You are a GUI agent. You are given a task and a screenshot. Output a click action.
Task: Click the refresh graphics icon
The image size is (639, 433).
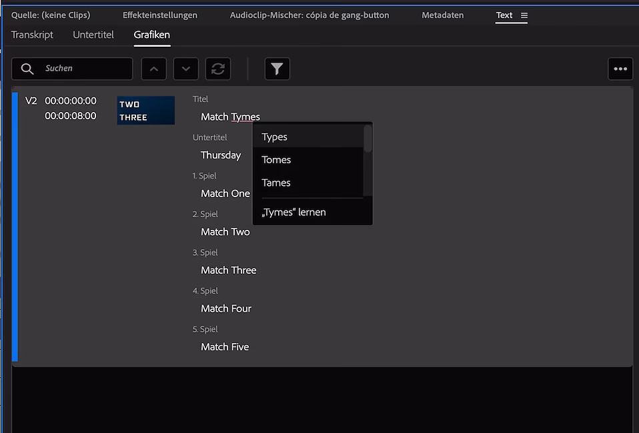click(x=217, y=69)
